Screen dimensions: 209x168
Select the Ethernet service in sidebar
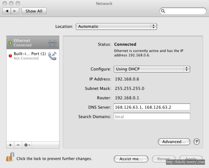(33, 42)
